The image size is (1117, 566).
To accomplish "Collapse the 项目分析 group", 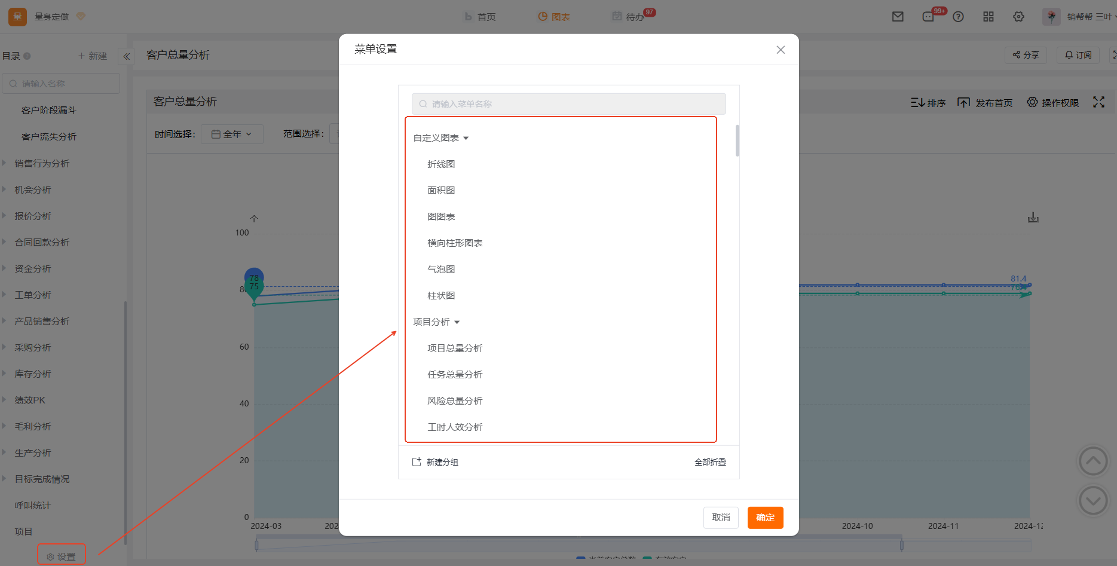I will [x=457, y=322].
